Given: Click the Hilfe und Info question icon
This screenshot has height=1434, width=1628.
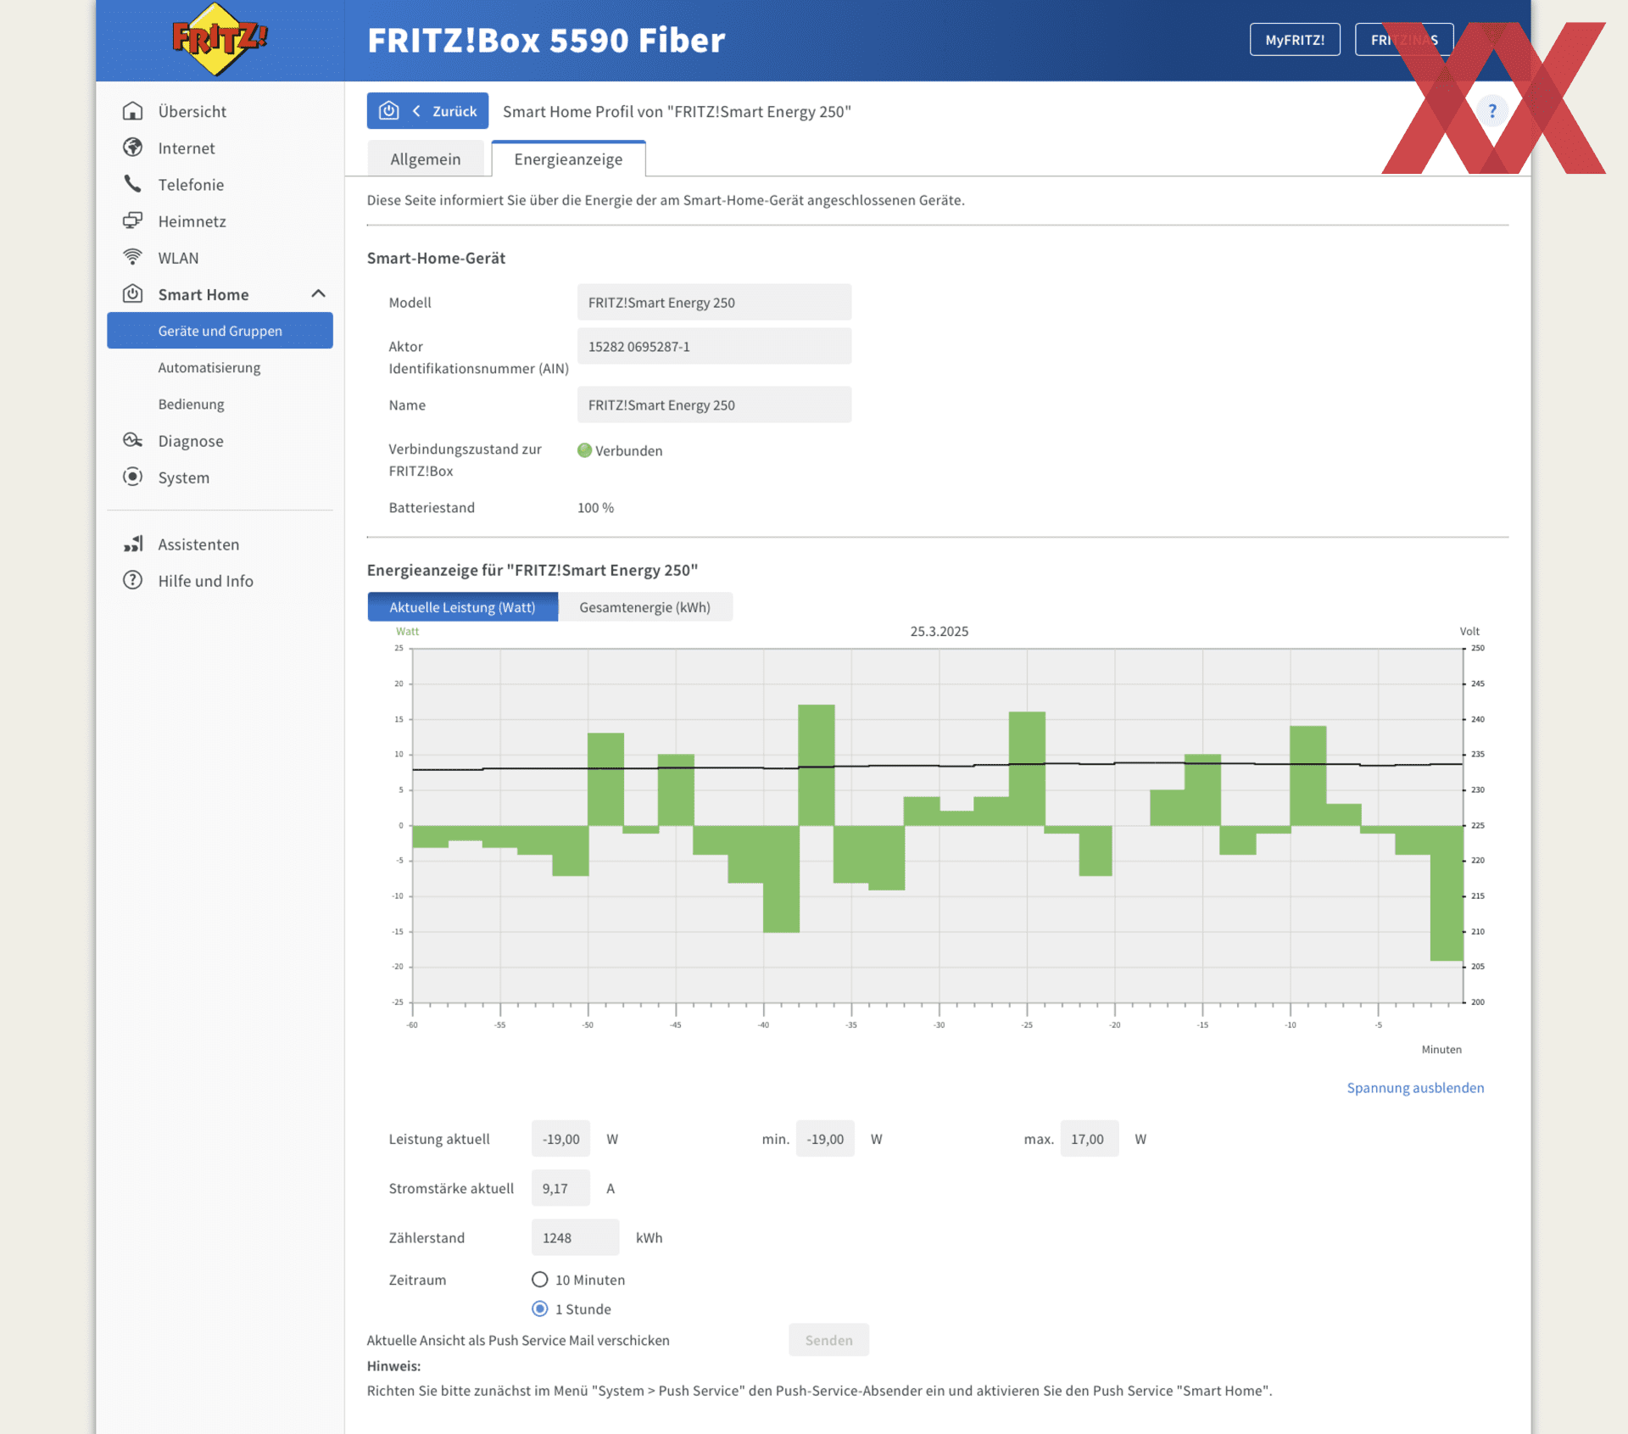Looking at the screenshot, I should coord(132,580).
